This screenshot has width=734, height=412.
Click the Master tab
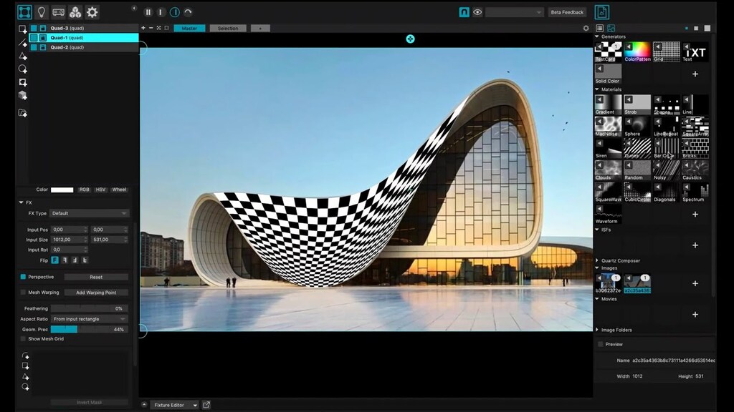click(x=190, y=28)
